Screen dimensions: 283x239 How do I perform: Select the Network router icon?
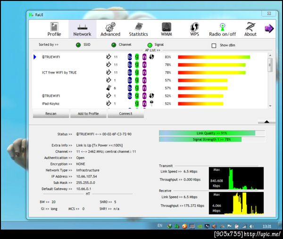pyautogui.click(x=82, y=27)
